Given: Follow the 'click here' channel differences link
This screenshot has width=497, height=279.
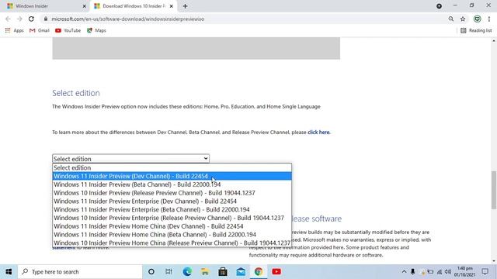Looking at the screenshot, I should click(318, 133).
